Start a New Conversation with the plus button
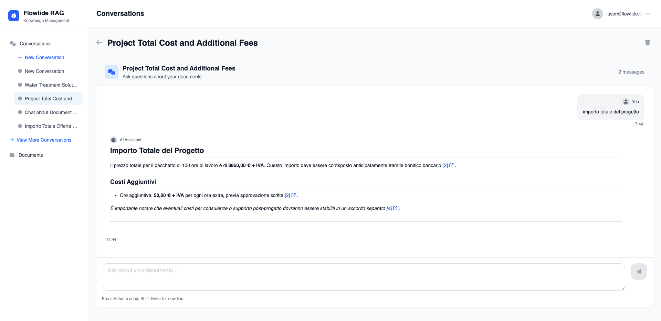The height and width of the screenshot is (321, 661). tap(20, 57)
